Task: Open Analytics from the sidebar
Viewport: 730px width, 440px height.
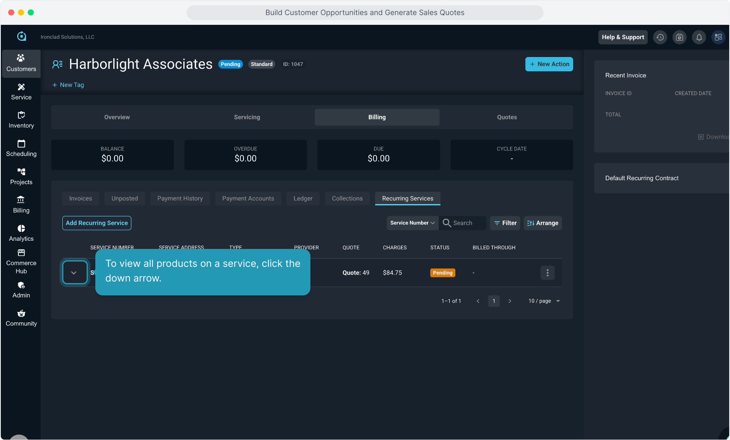Action: tap(21, 233)
